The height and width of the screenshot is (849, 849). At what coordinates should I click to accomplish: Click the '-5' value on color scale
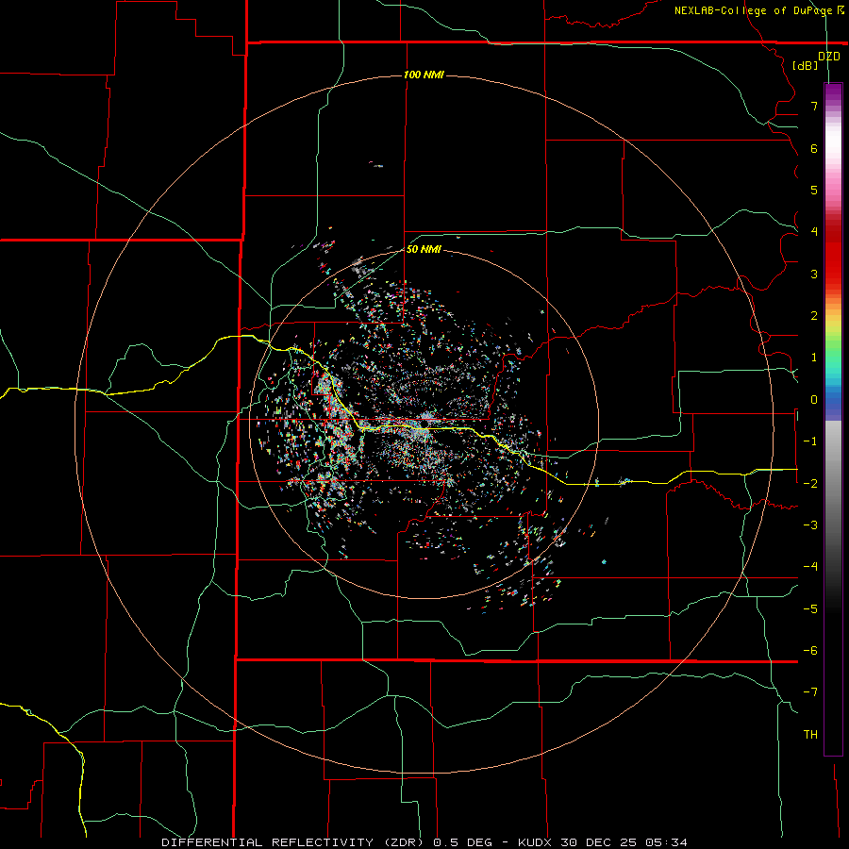coord(810,608)
